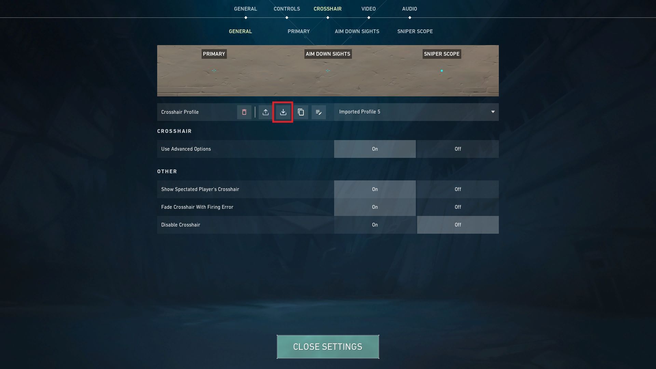
Task: Navigate to the PRIMARY crosshair preview
Action: (x=214, y=70)
